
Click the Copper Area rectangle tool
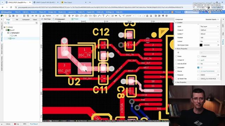[x=77, y=16]
